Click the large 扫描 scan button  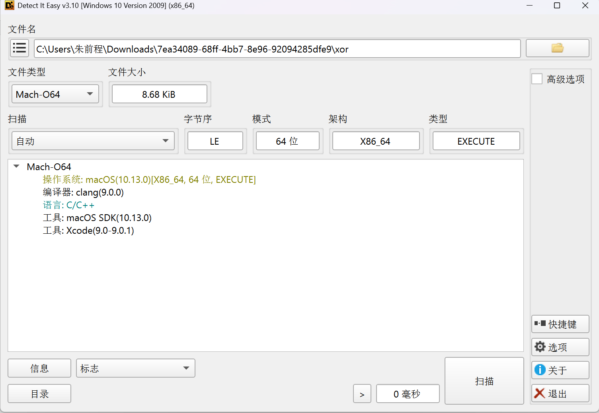point(484,381)
